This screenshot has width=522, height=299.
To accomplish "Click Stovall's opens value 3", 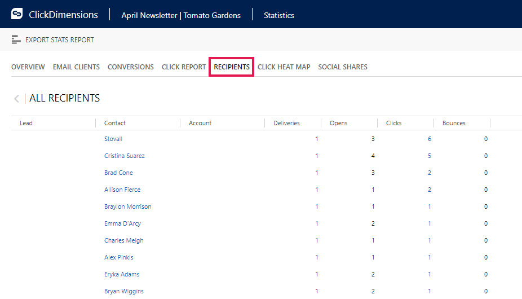I will click(373, 139).
